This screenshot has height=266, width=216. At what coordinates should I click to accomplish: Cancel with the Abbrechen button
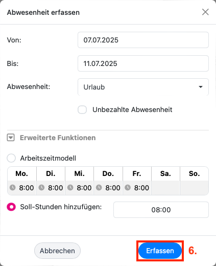click(57, 251)
